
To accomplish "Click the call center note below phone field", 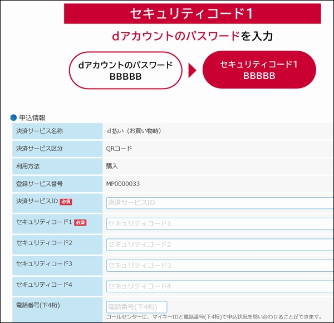I will pyautogui.click(x=214, y=317).
